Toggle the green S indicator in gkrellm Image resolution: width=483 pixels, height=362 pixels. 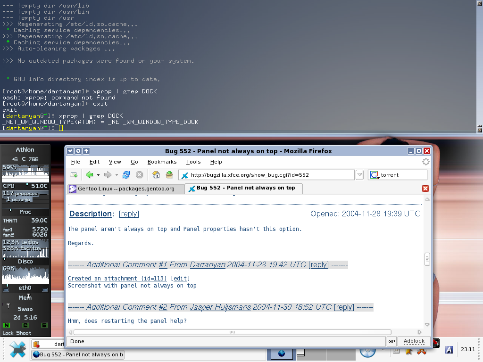click(x=44, y=325)
